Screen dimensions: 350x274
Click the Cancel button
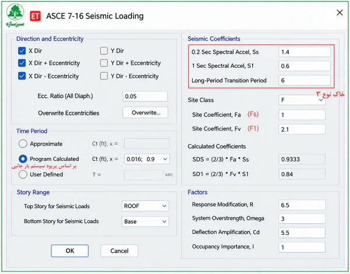click(119, 251)
